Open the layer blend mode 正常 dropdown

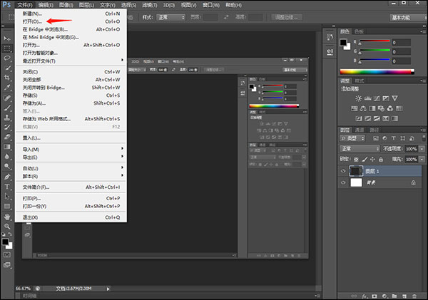pyautogui.click(x=360, y=148)
